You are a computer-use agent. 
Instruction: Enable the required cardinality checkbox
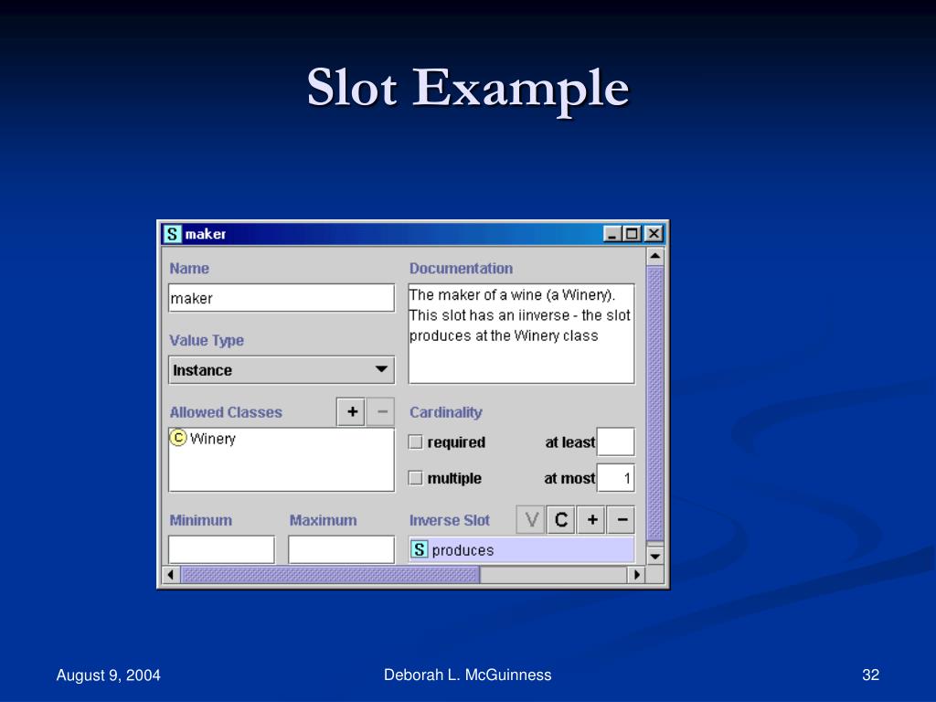[416, 441]
